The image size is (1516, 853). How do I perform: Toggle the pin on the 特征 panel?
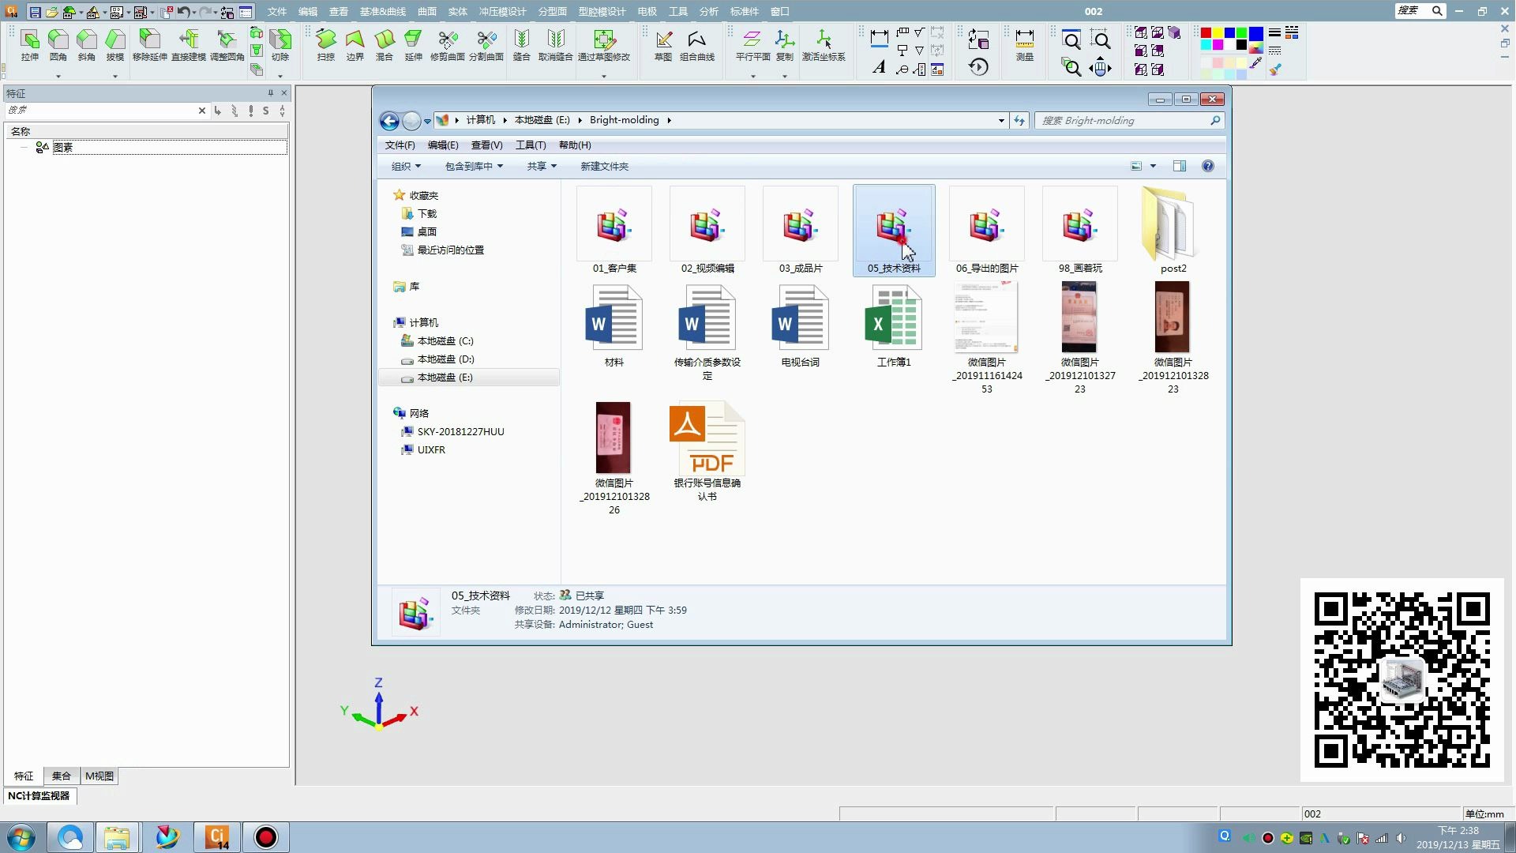coord(270,93)
